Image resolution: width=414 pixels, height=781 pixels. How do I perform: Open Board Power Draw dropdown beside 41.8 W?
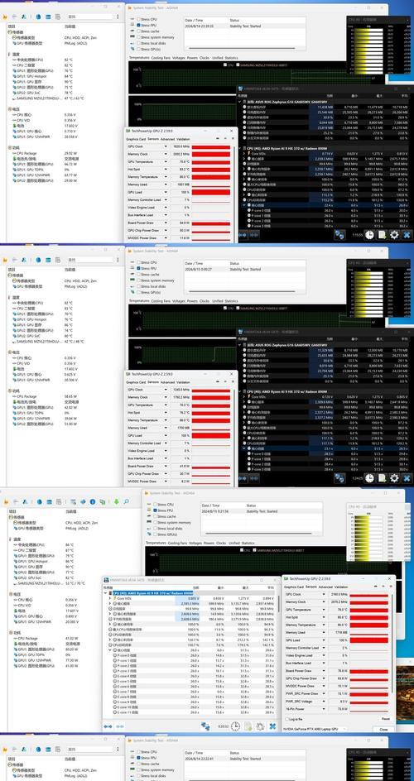pos(166,467)
